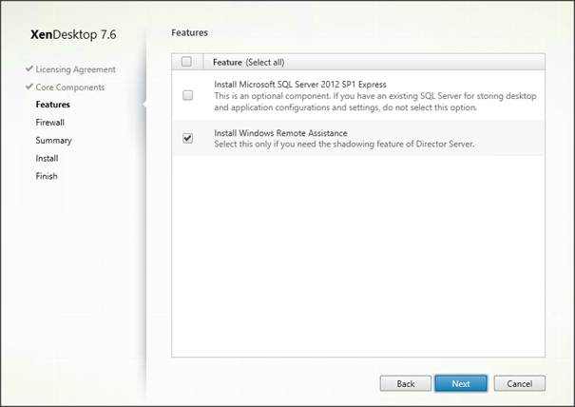Click the XenDesktop 7.6 title
575x407 pixels.
[73, 34]
